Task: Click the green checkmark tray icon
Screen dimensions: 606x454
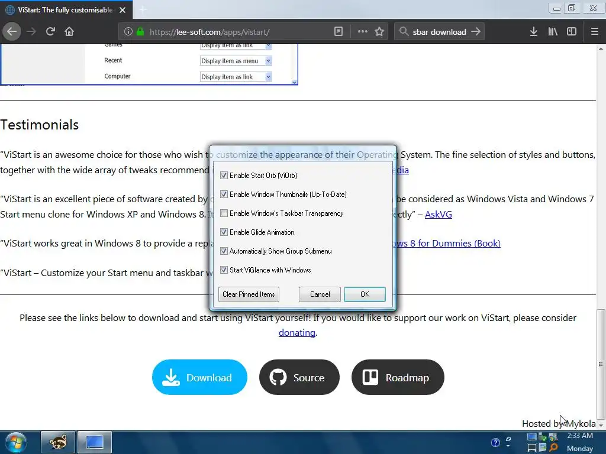Action: 543,437
